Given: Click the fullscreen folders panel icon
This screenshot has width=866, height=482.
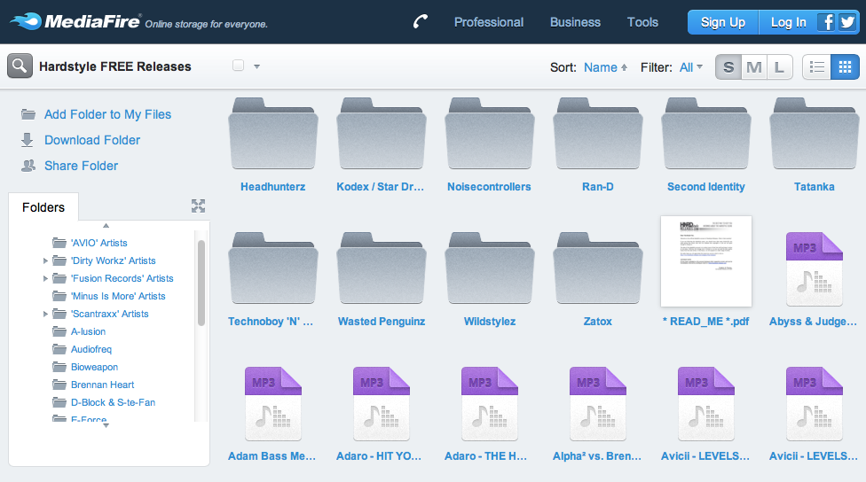Looking at the screenshot, I should pos(198,206).
